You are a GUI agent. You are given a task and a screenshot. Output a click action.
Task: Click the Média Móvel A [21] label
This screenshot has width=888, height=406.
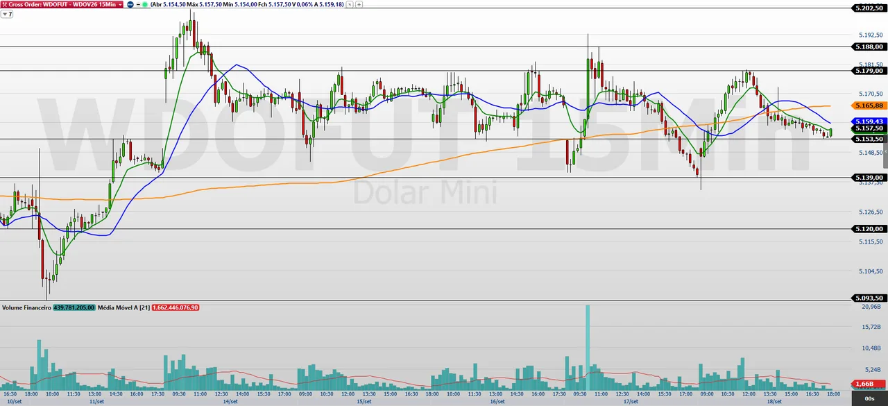(123, 307)
